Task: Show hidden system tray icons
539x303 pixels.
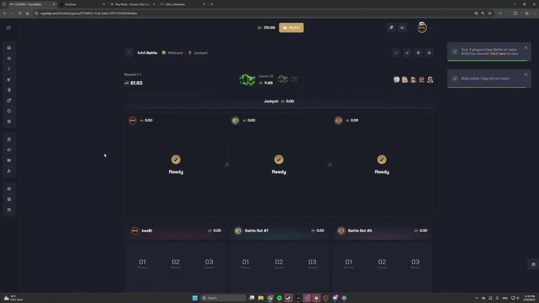Action: (x=477, y=298)
